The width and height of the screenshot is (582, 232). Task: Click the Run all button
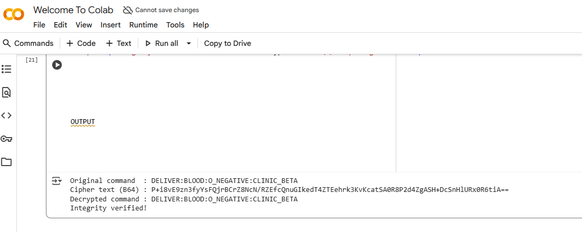pos(161,43)
